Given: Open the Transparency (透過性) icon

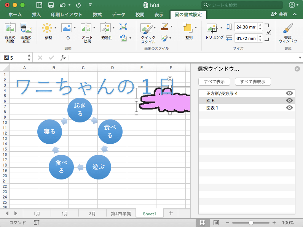Looking at the screenshot, I should 105,28.
